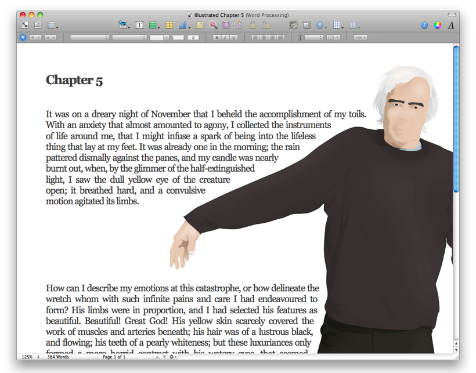Open the blue paragraph mark View menu

pyautogui.click(x=321, y=25)
